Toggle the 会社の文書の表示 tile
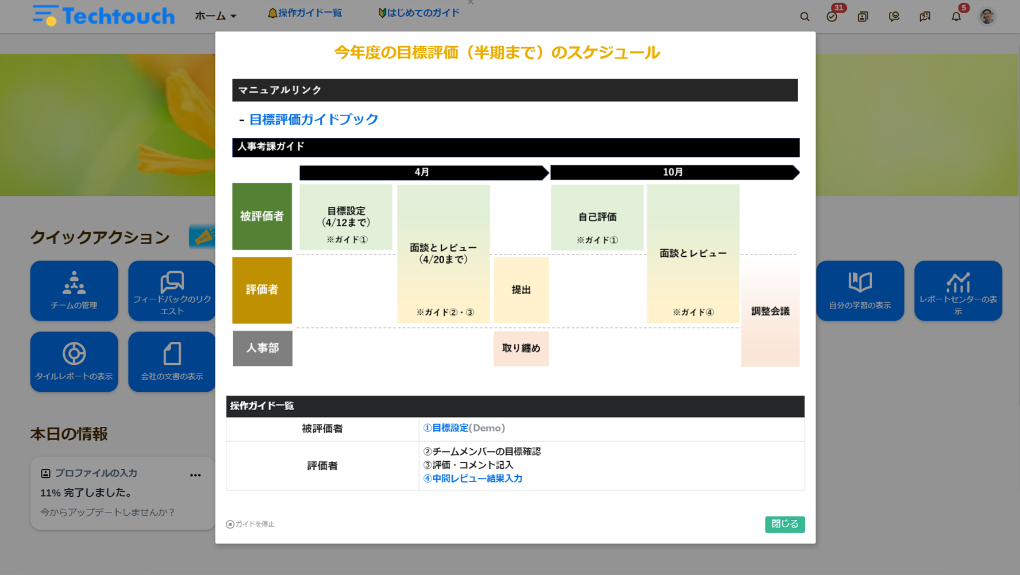1020x575 pixels. (171, 362)
